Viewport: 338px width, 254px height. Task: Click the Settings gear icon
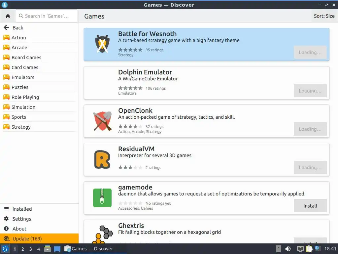(6, 219)
